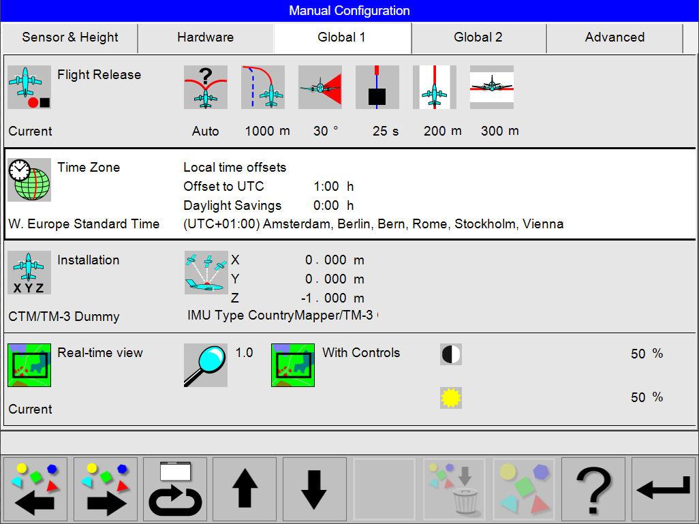Adjust the Real-time view zoom magnifier
Image resolution: width=699 pixels, height=524 pixels.
pos(205,365)
